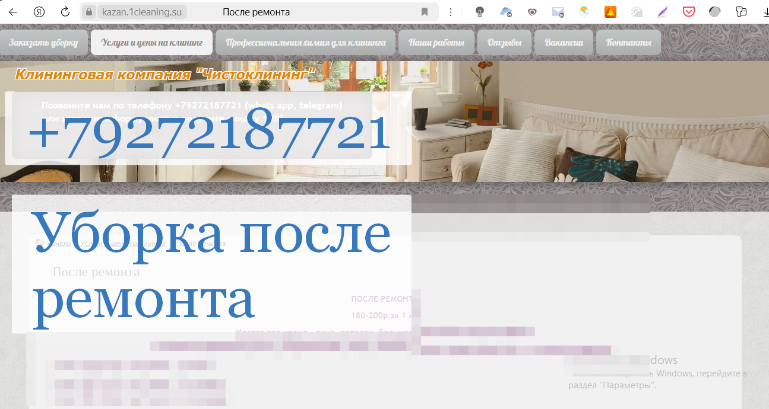Open the Заказать уборку menu item
The image size is (769, 409).
(x=43, y=43)
